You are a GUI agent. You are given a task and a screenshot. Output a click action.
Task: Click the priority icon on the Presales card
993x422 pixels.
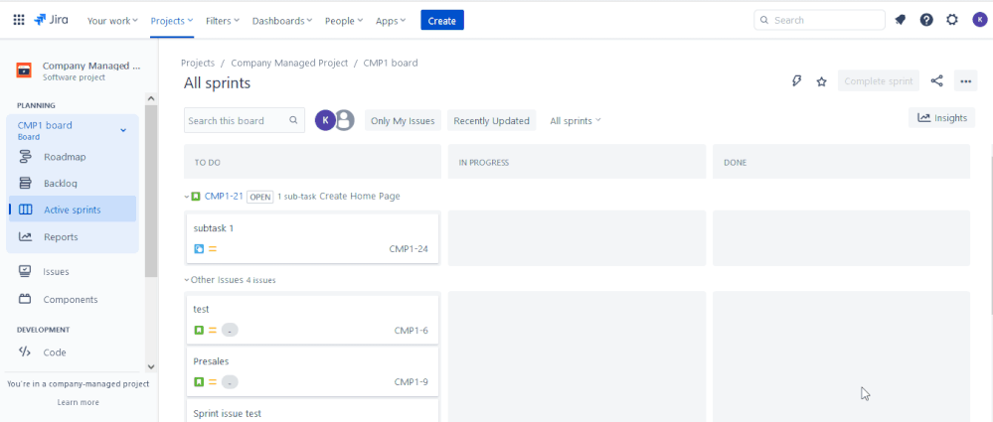click(x=213, y=382)
